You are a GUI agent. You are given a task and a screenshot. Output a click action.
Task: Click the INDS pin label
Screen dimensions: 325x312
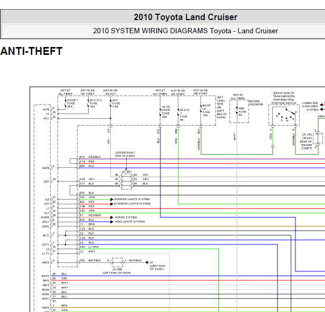point(46,285)
